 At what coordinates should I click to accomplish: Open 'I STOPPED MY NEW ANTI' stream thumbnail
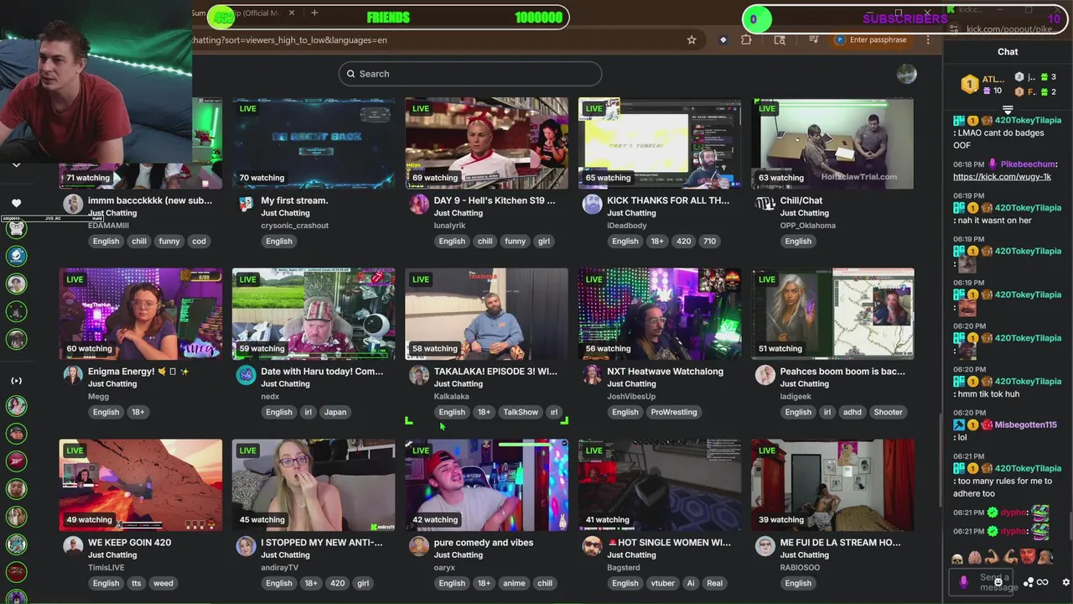tap(314, 485)
